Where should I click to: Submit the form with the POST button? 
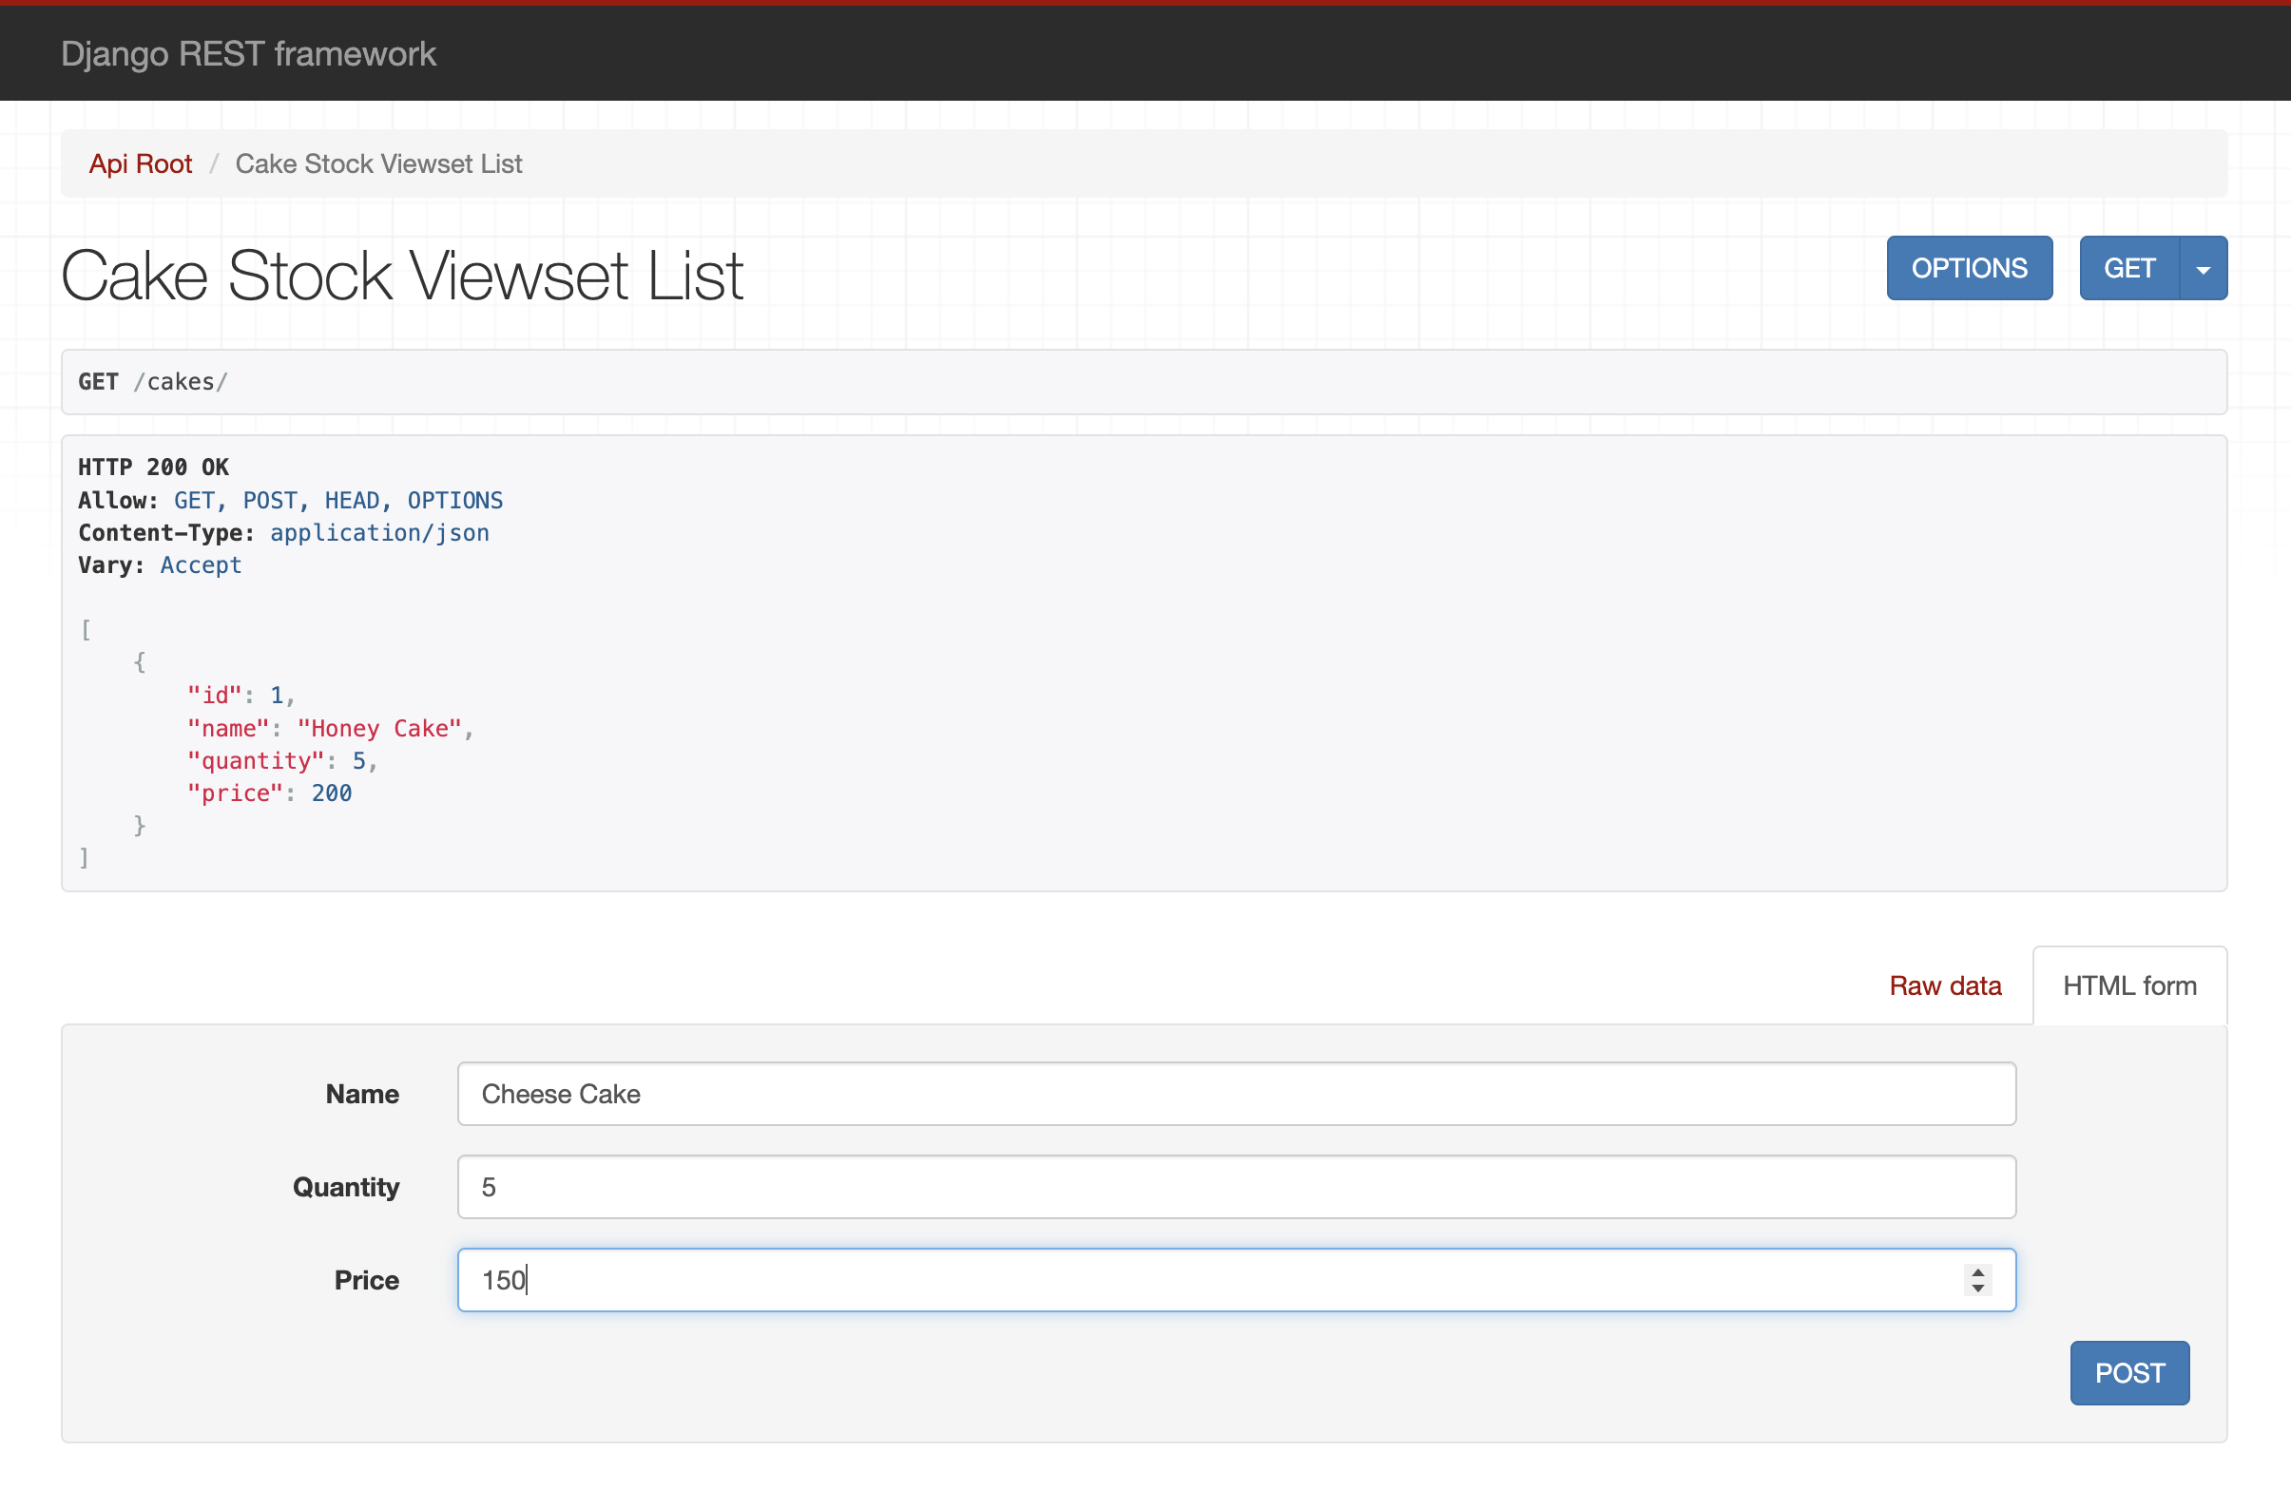click(x=2129, y=1372)
